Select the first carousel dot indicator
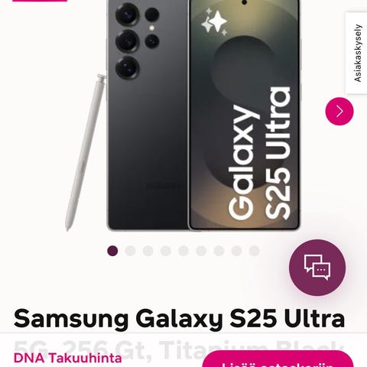Image resolution: width=367 pixels, height=367 pixels. coord(112,251)
